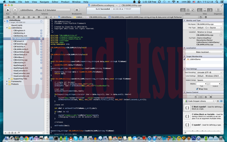
Task: Open the File menu
Action: pos(20,2)
